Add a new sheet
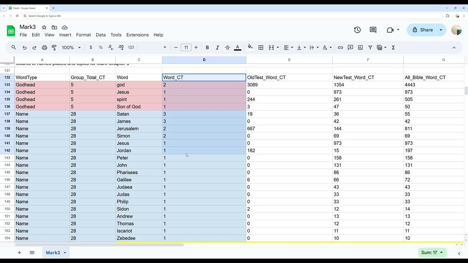 pos(19,252)
